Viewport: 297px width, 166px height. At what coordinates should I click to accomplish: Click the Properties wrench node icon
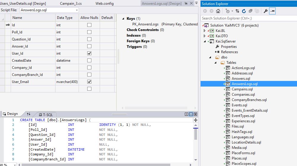coord(217,47)
